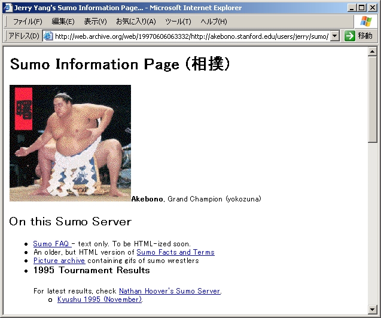Open the 表示(V) menu

95,22
